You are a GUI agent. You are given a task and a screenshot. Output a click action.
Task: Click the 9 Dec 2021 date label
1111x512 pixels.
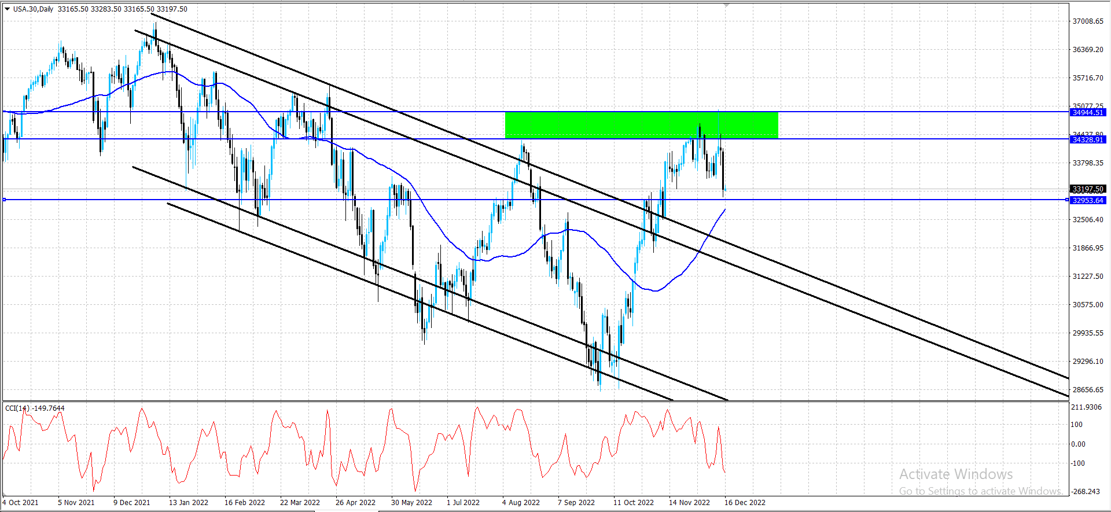pos(131,502)
